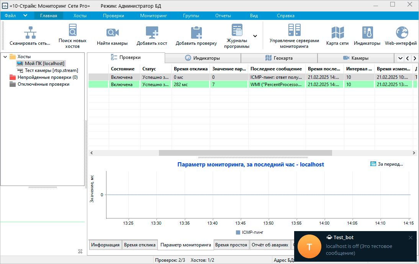The width and height of the screenshot is (419, 264).
Task: Open the Справка menu
Action: (285, 15)
